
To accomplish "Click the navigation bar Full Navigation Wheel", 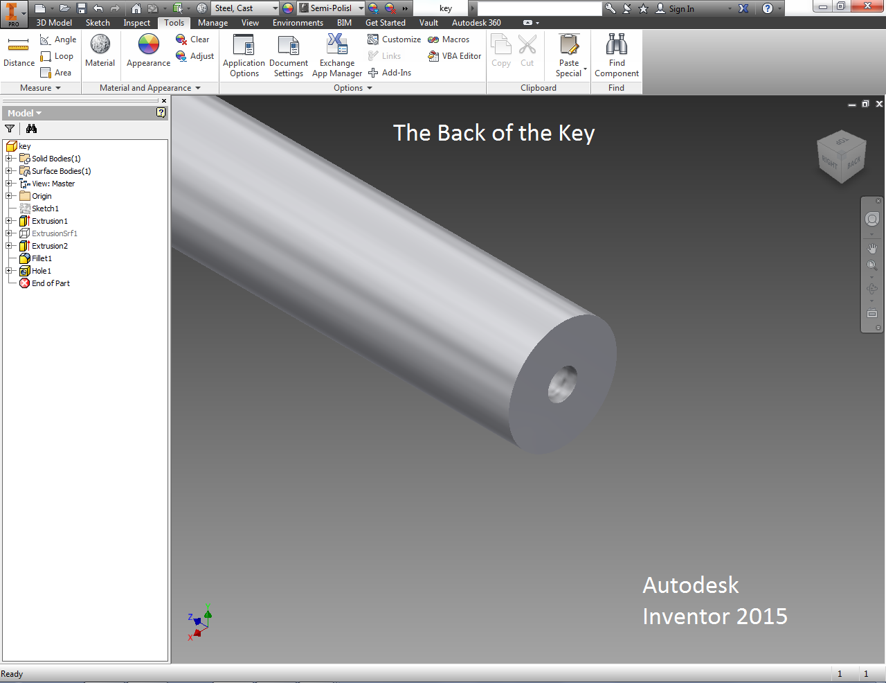I will click(872, 219).
